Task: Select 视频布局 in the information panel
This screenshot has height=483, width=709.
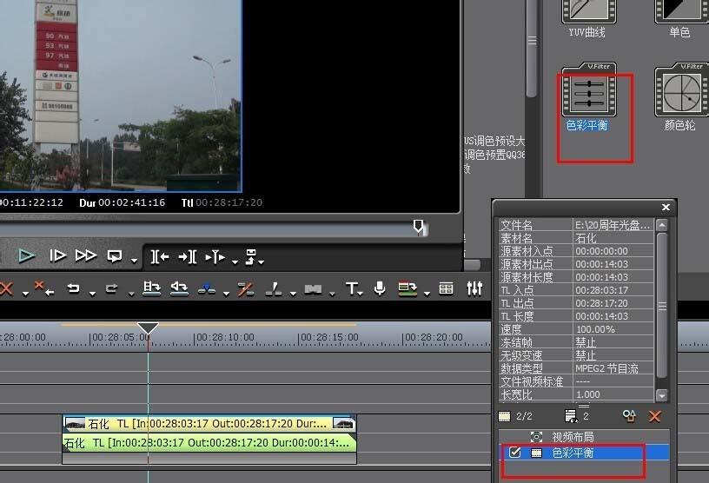Action: [573, 437]
